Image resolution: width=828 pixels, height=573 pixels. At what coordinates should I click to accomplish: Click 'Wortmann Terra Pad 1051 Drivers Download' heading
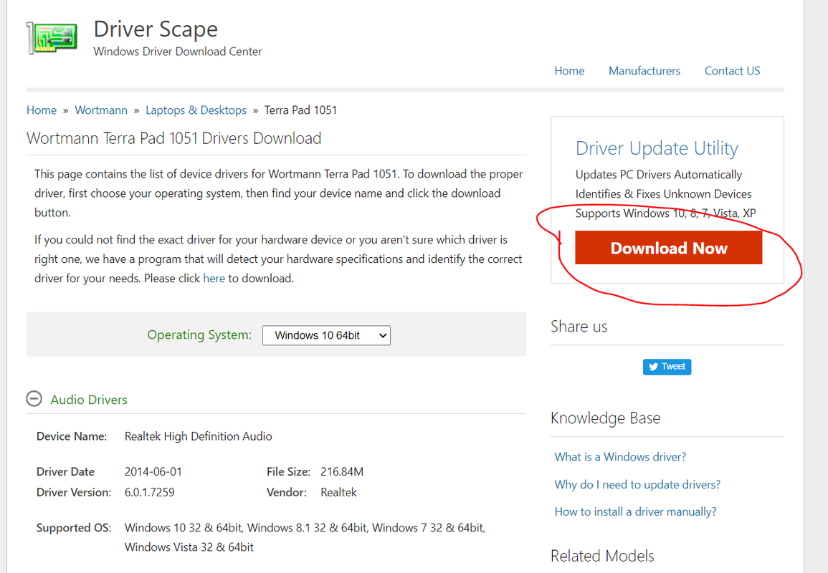click(173, 138)
